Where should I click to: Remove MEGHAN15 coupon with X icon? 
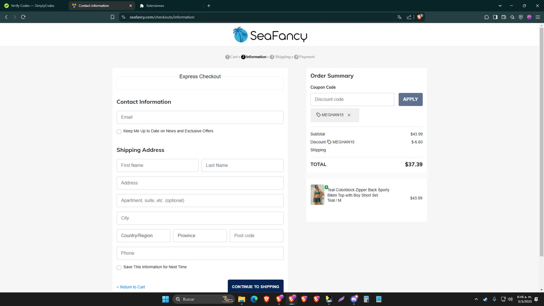pos(349,115)
